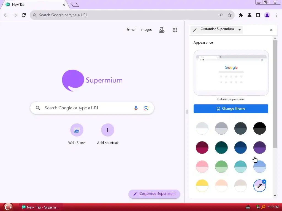
Task: Click the side panel resize handle
Action: (187, 112)
